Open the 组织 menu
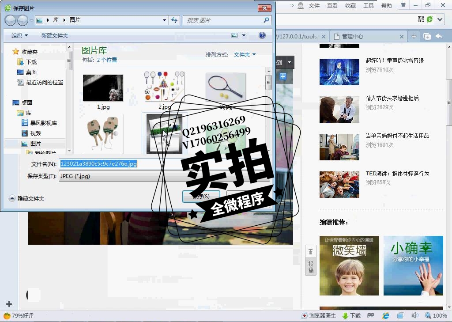Viewport: 452px width, 322px height. pyautogui.click(x=19, y=35)
